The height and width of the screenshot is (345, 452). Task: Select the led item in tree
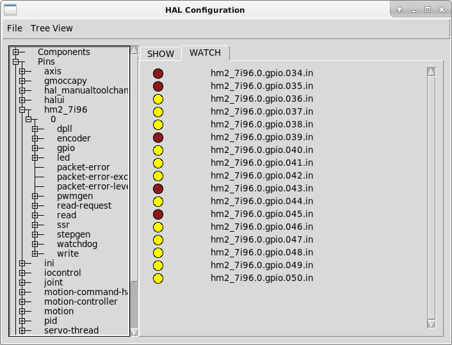click(63, 157)
